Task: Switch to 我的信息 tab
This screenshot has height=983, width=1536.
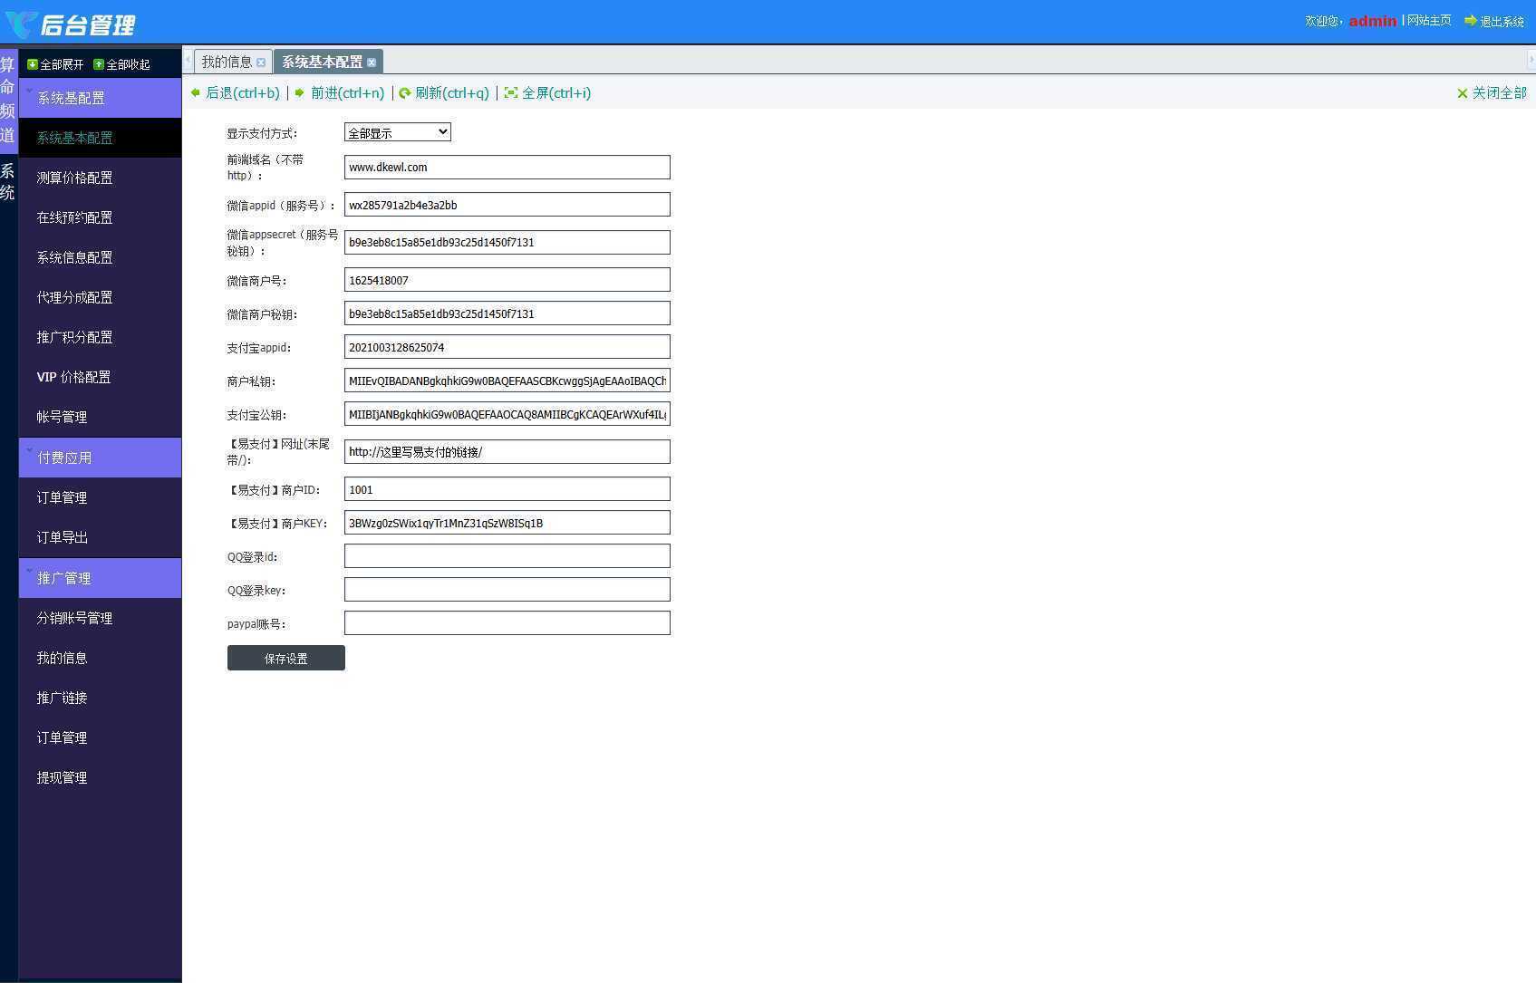Action: [x=227, y=62]
